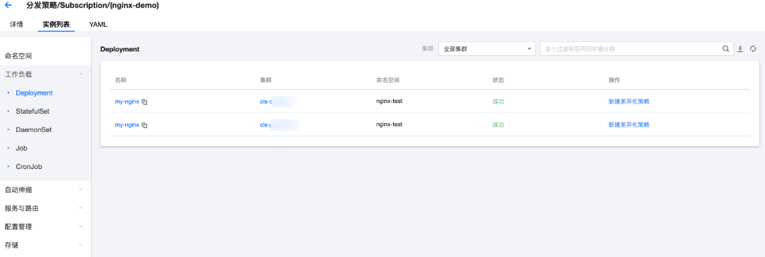
Task: Select CronJob in the sidebar
Action: point(29,167)
